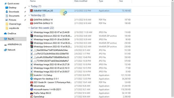Click WinRAR icon of WhatsApp Unknown 08.40 archive
Viewport: 174px width, 98px height.
pyautogui.click(x=32, y=36)
